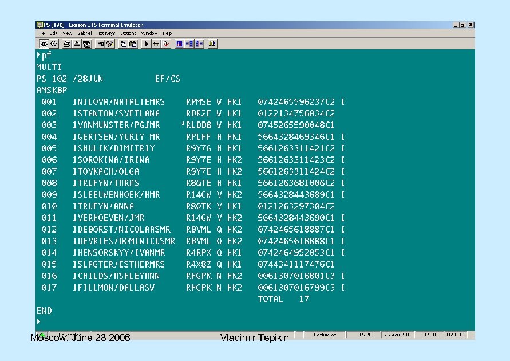This screenshot has width=510, height=361.
Task: Click passenger name SOROKINA/IRINA
Action: [x=113, y=160]
